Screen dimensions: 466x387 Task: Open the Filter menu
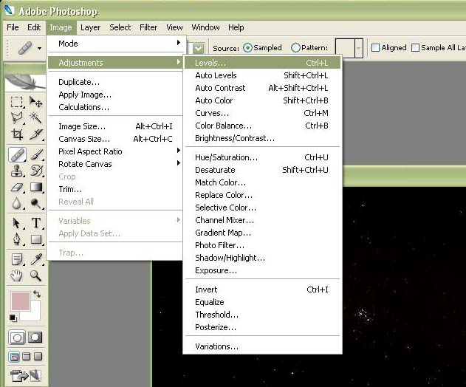(x=148, y=27)
